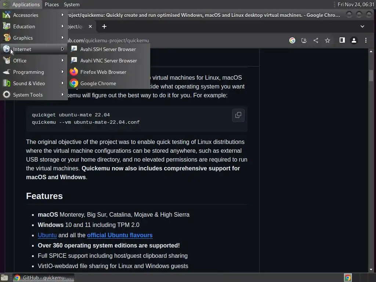376x282 pixels.
Task: Expand the Sound & Video submenu arrow
Action: (62, 83)
